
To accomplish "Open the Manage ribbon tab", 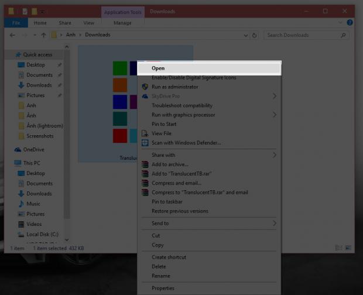I will [122, 23].
